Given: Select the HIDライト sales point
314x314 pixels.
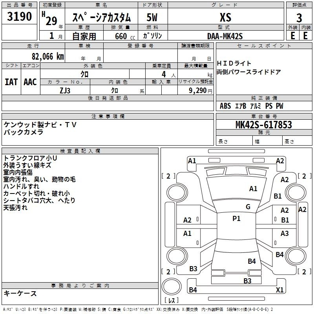Looking at the screenshot, I should pos(234,63).
